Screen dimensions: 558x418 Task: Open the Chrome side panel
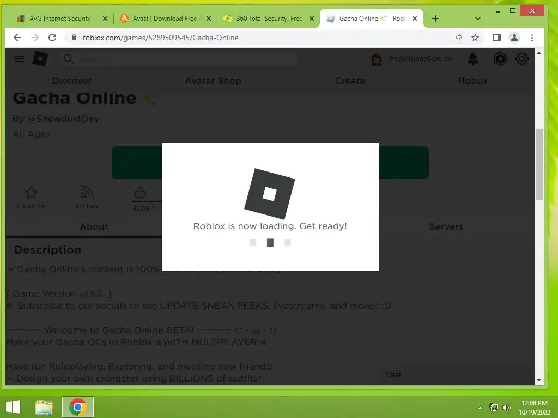coord(497,38)
